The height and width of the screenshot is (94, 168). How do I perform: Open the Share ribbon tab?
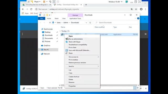[x=57, y=19]
